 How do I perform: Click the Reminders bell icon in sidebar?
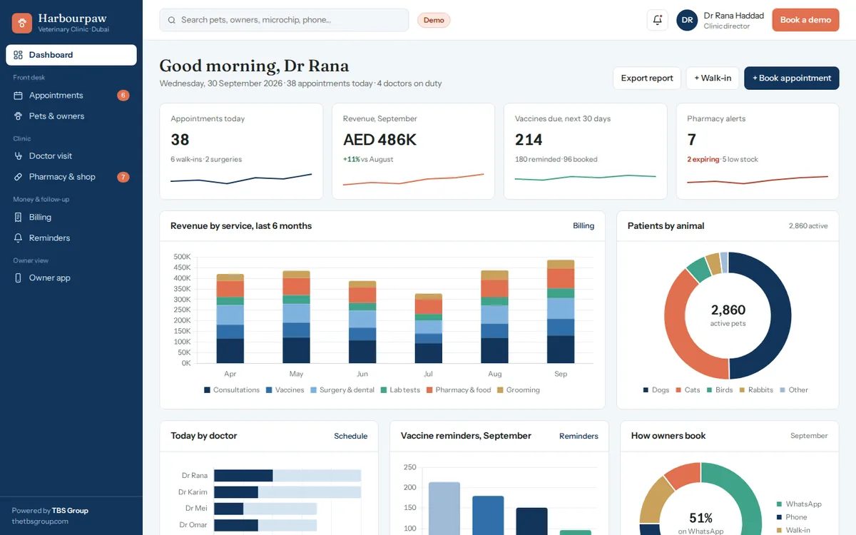coord(19,238)
